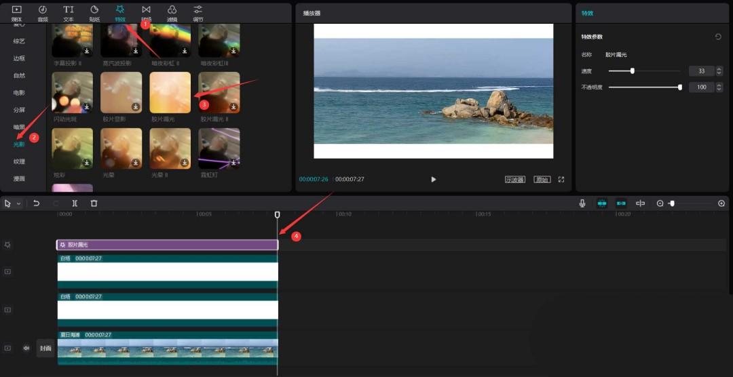733x377 pixels.
Task: Expand the selection tool dropdown arrow
Action: 19,203
